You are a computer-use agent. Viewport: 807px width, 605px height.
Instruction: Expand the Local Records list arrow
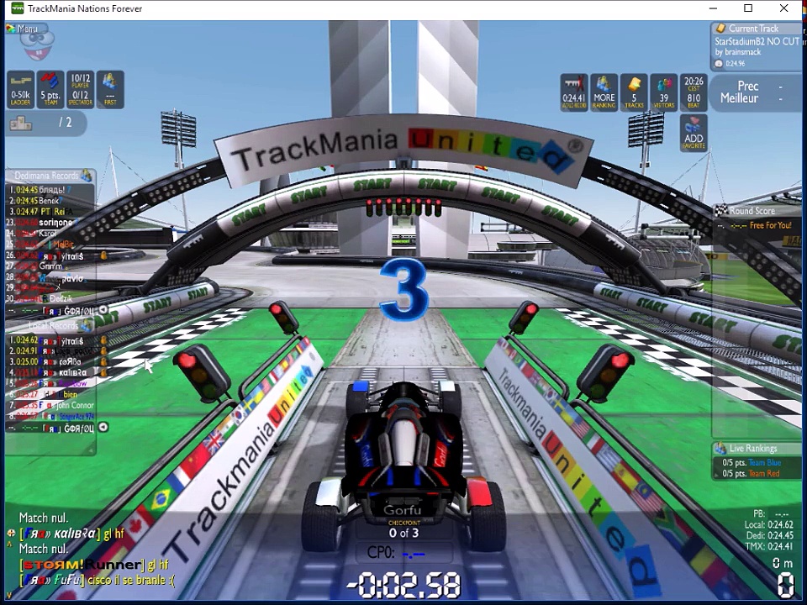coord(103,427)
